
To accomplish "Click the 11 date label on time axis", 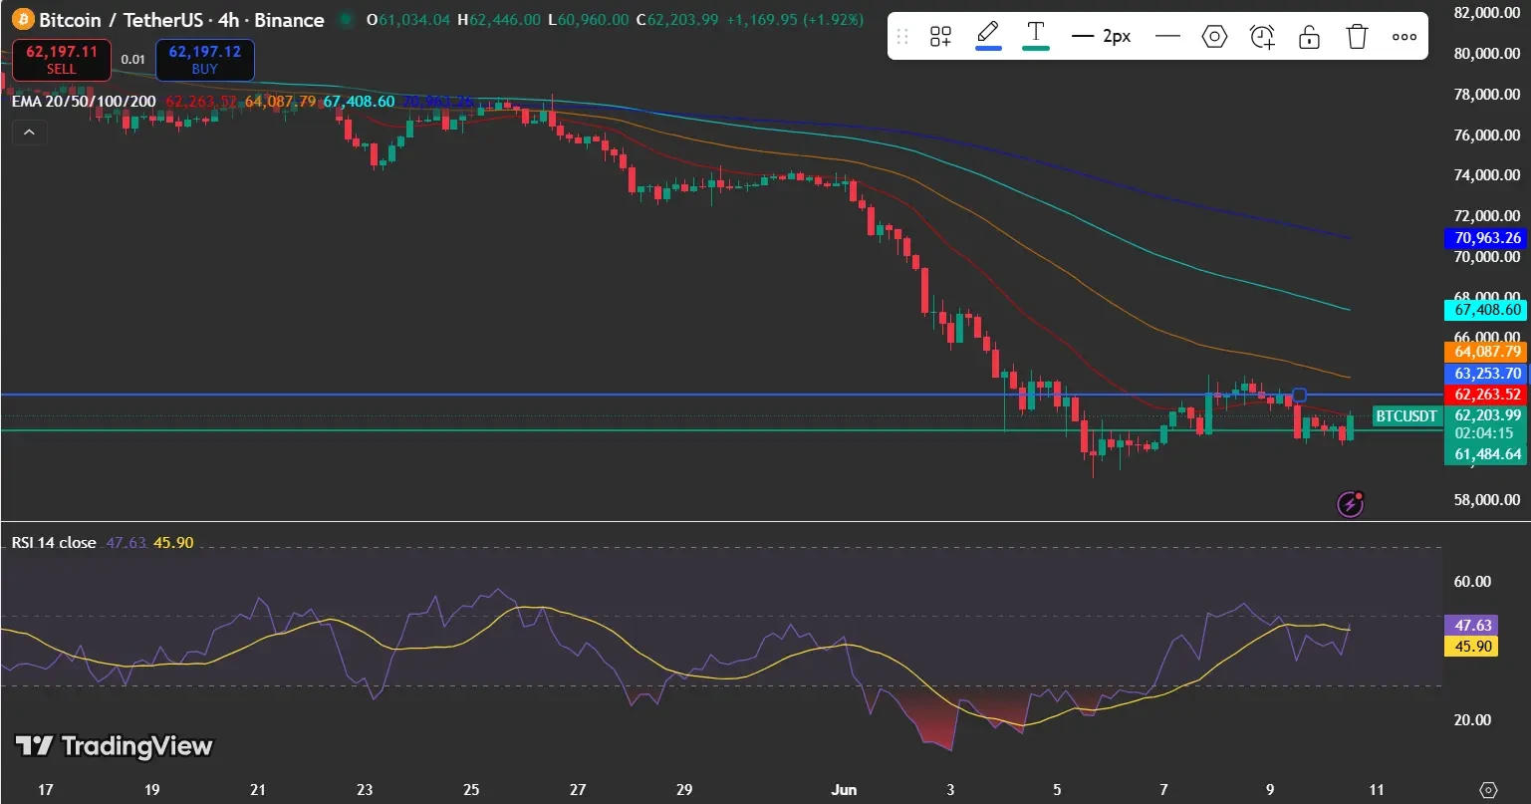I will (x=1376, y=789).
